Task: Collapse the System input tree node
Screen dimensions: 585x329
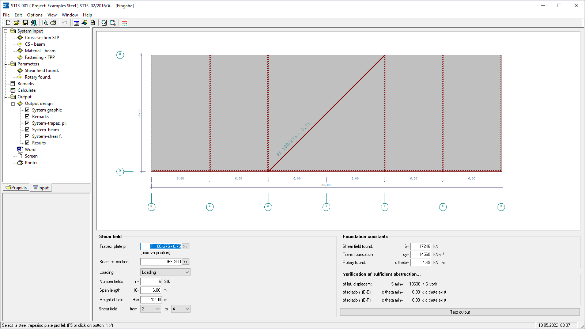Action: pyautogui.click(x=6, y=31)
